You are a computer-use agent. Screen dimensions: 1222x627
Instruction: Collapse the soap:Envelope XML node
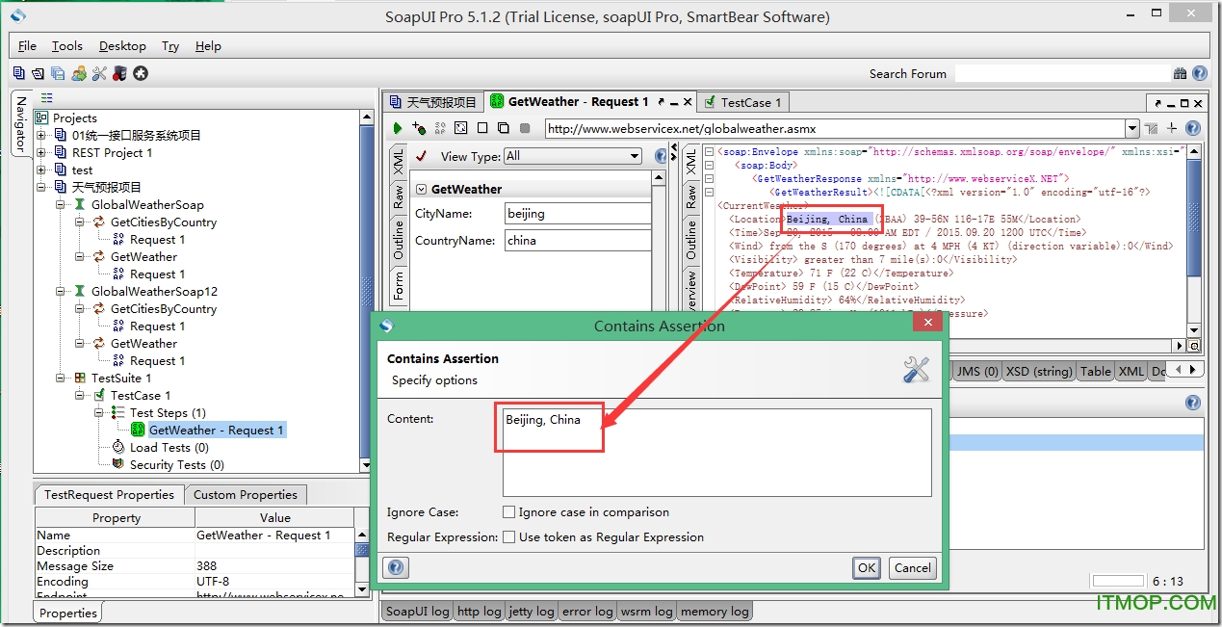pyautogui.click(x=709, y=152)
